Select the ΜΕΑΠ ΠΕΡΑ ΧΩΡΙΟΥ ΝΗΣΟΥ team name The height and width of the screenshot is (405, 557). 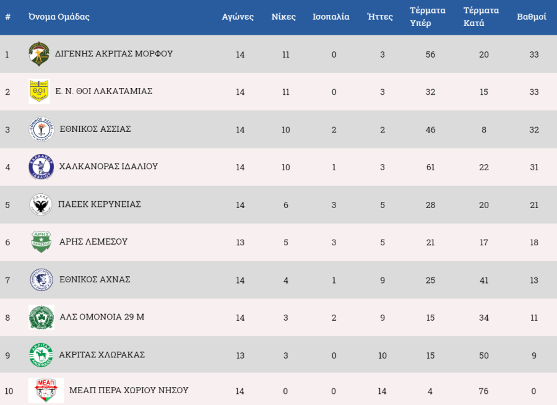tap(129, 390)
